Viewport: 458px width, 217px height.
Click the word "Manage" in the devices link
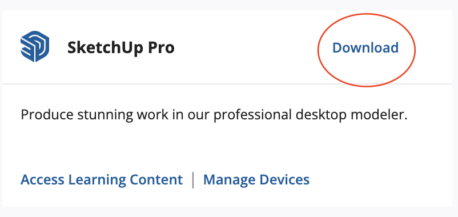tap(230, 180)
